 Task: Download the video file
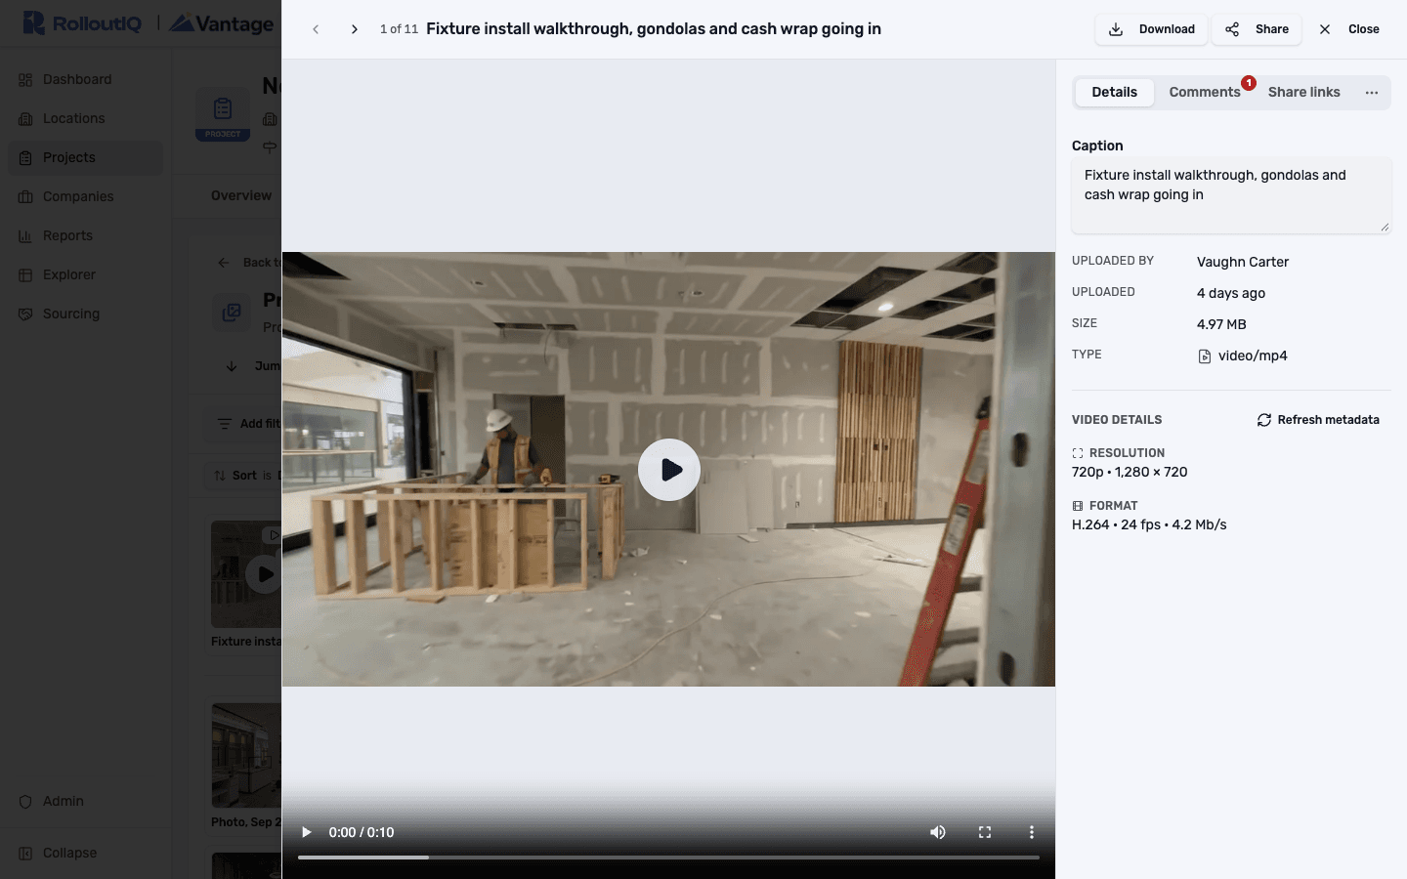pos(1151,29)
